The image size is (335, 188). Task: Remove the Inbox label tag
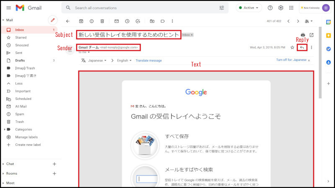pos(192,35)
